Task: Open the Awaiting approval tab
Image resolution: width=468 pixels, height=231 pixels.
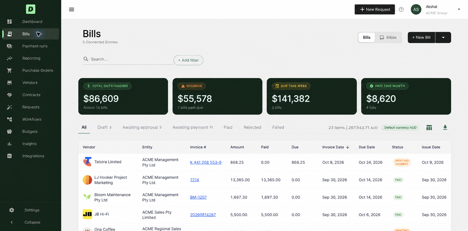Action: (x=142, y=127)
